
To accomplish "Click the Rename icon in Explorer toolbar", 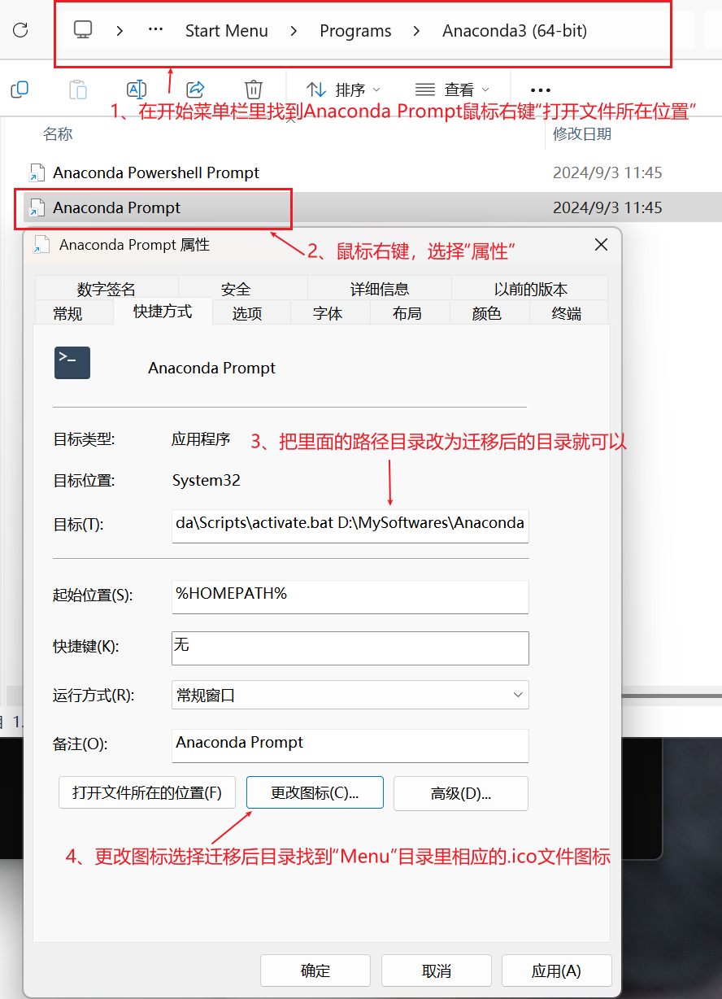I will point(137,89).
